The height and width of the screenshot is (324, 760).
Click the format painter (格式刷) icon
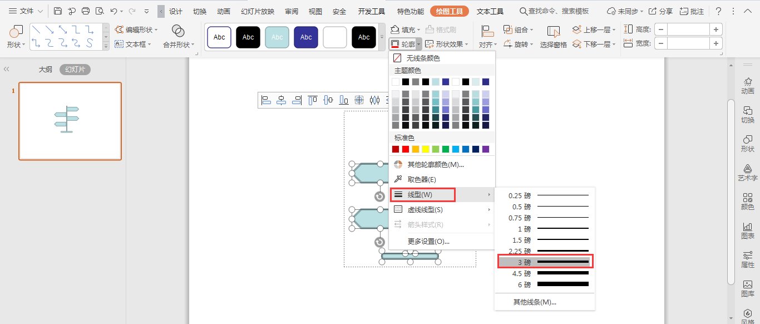(x=441, y=30)
